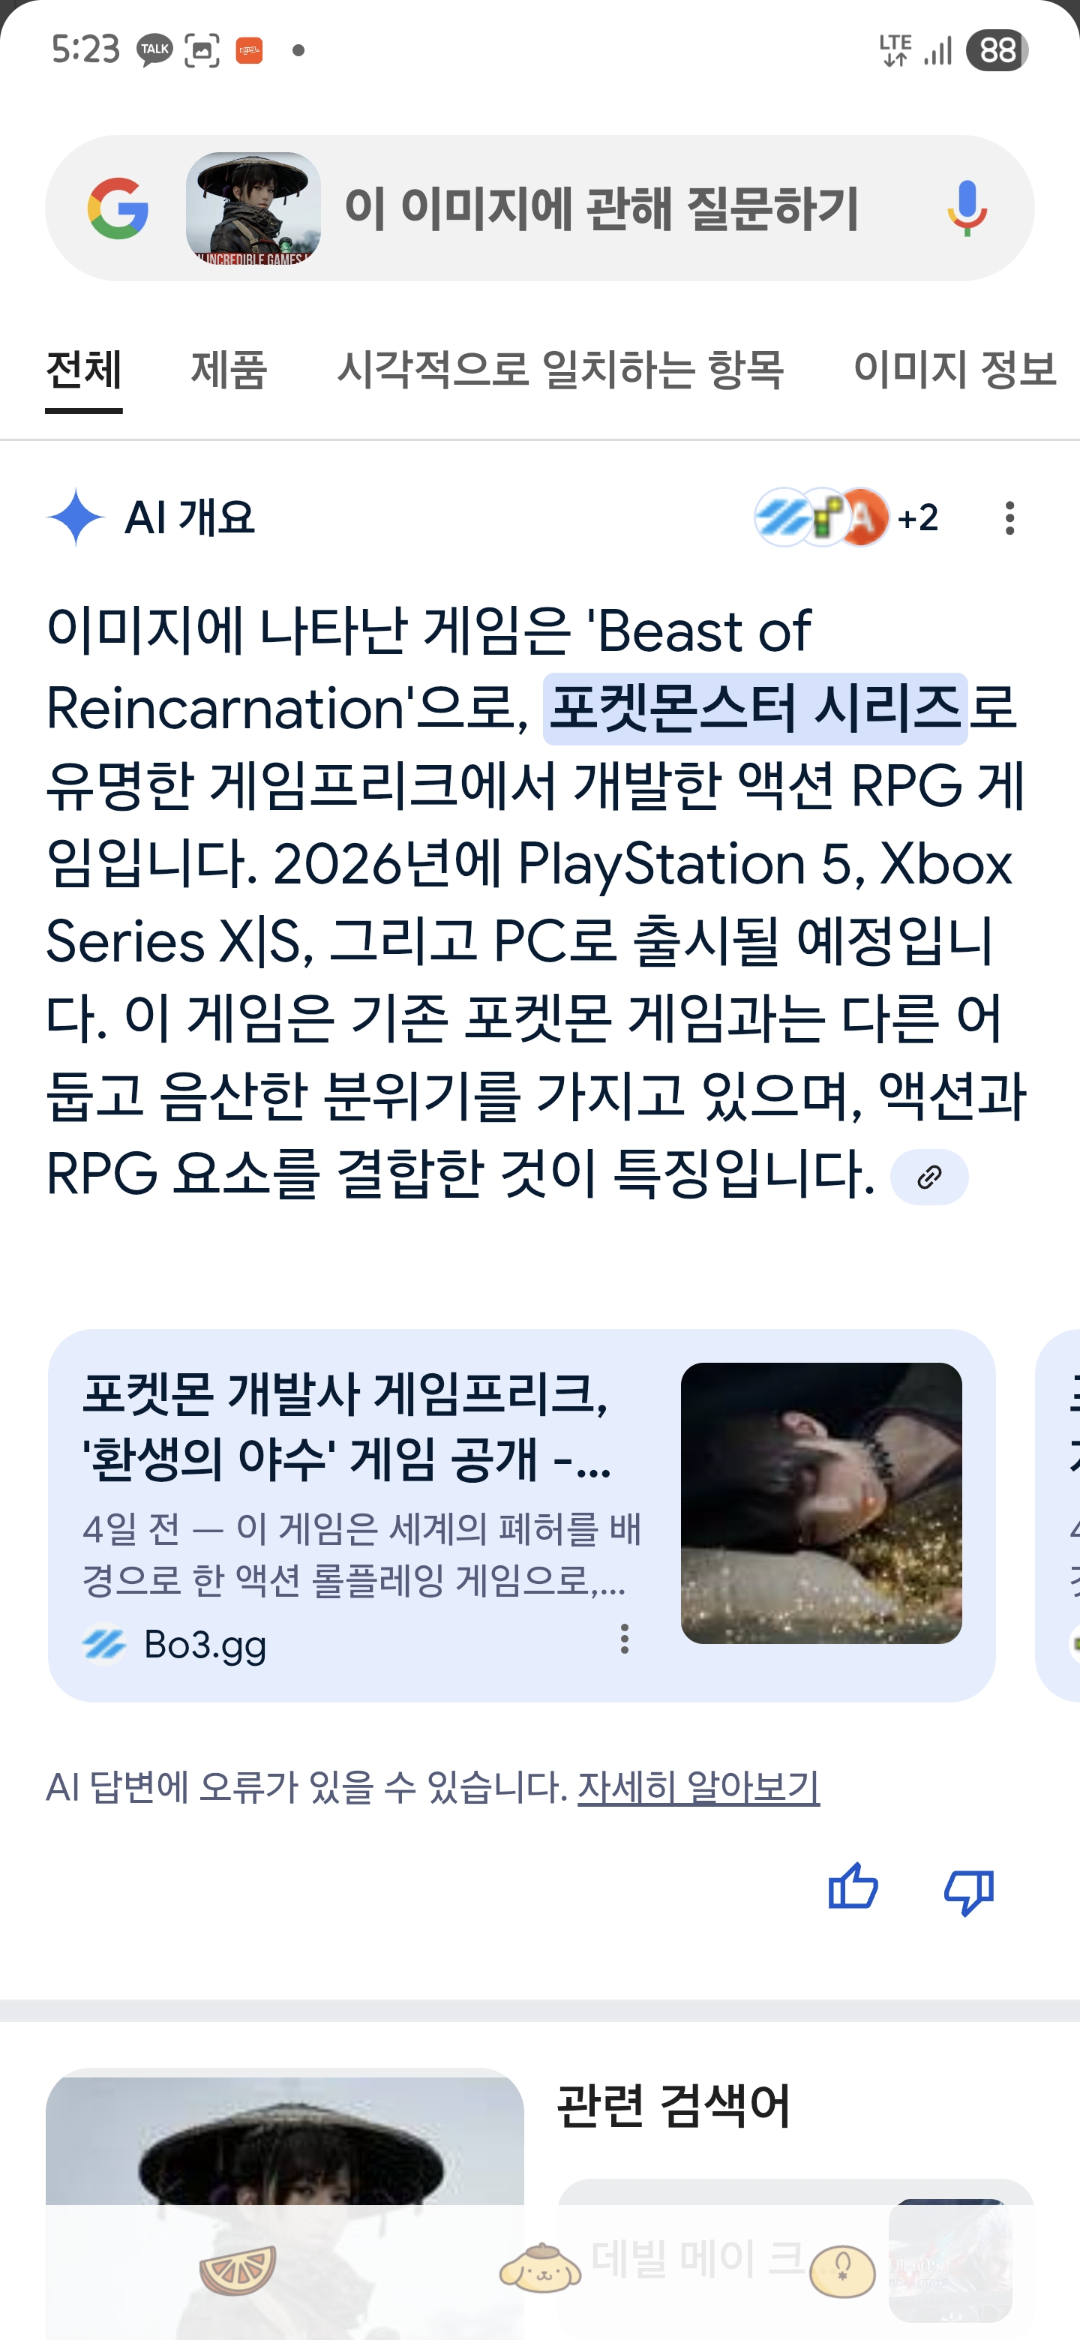Screen dimensions: 1080x2340
Task: Open the article's sleeping character thumbnail
Action: (x=821, y=1504)
